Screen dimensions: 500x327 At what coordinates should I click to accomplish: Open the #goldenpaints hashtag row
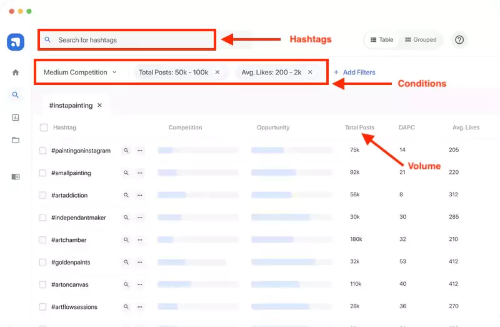[x=71, y=262]
